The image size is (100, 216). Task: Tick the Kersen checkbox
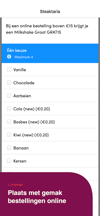tap(9, 161)
